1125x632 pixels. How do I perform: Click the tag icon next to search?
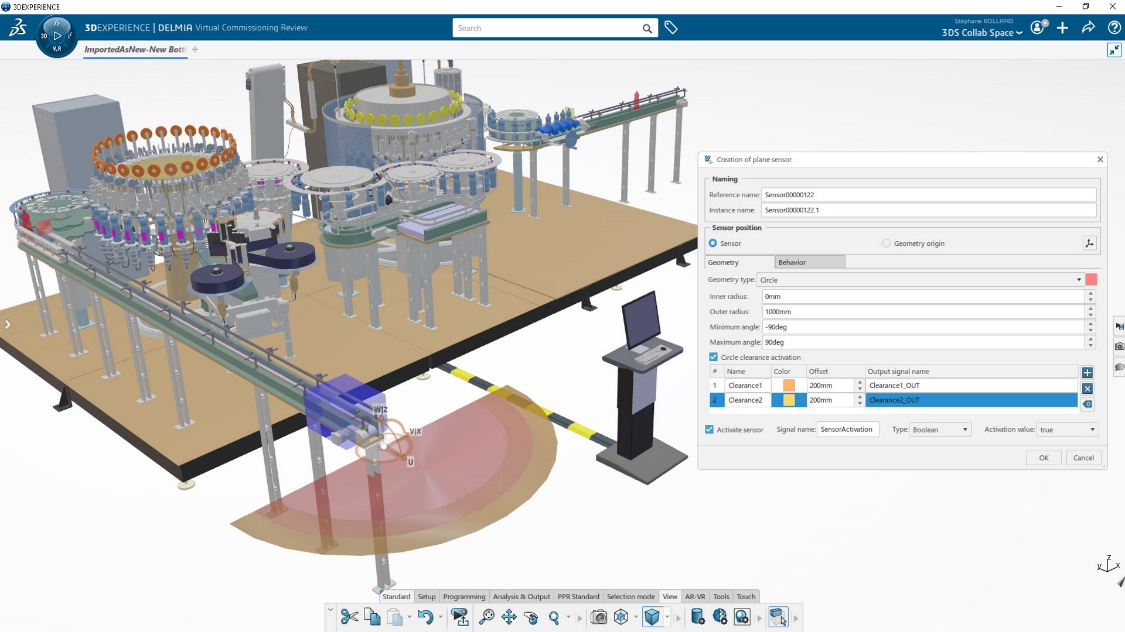[671, 28]
